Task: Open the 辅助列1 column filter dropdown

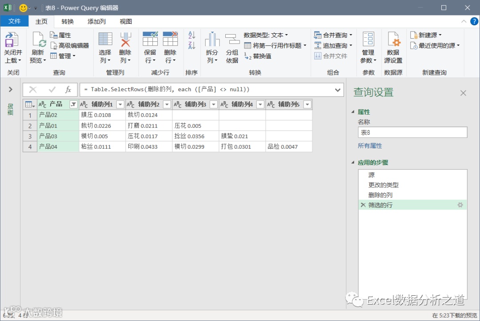Action: (x=120, y=104)
